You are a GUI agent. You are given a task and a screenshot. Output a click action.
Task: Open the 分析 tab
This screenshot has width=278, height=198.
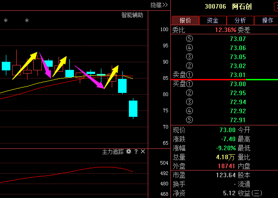pyautogui.click(x=240, y=20)
